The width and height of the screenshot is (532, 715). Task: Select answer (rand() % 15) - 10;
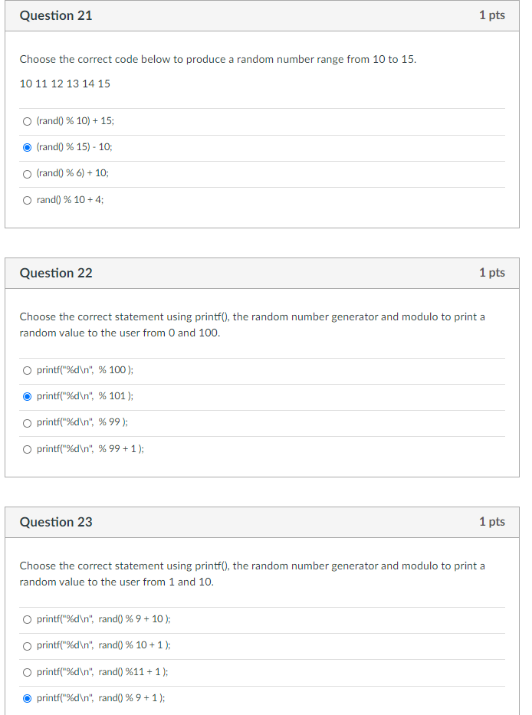[x=28, y=147]
